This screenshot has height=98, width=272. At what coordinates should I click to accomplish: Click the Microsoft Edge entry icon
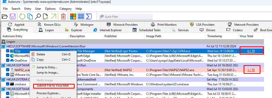pyautogui.click(x=12, y=56)
